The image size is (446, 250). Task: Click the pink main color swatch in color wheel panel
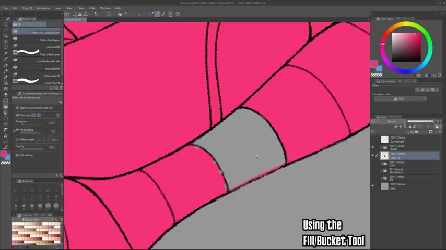(x=374, y=63)
